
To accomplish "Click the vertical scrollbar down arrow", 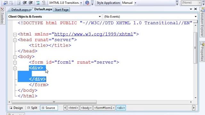I will tap(195, 98).
